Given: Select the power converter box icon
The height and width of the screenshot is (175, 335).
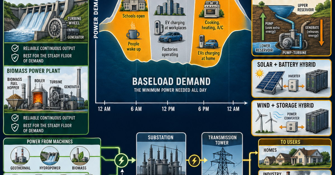Looking at the screenshot, I should (x=292, y=127).
